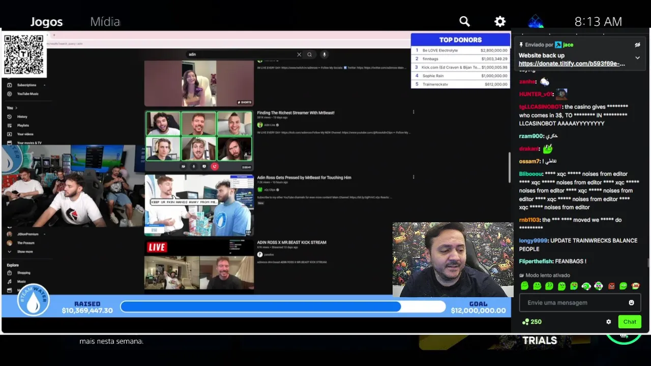Open the profile avatar next to the clock
Image resolution: width=651 pixels, height=366 pixels.
pyautogui.click(x=536, y=21)
